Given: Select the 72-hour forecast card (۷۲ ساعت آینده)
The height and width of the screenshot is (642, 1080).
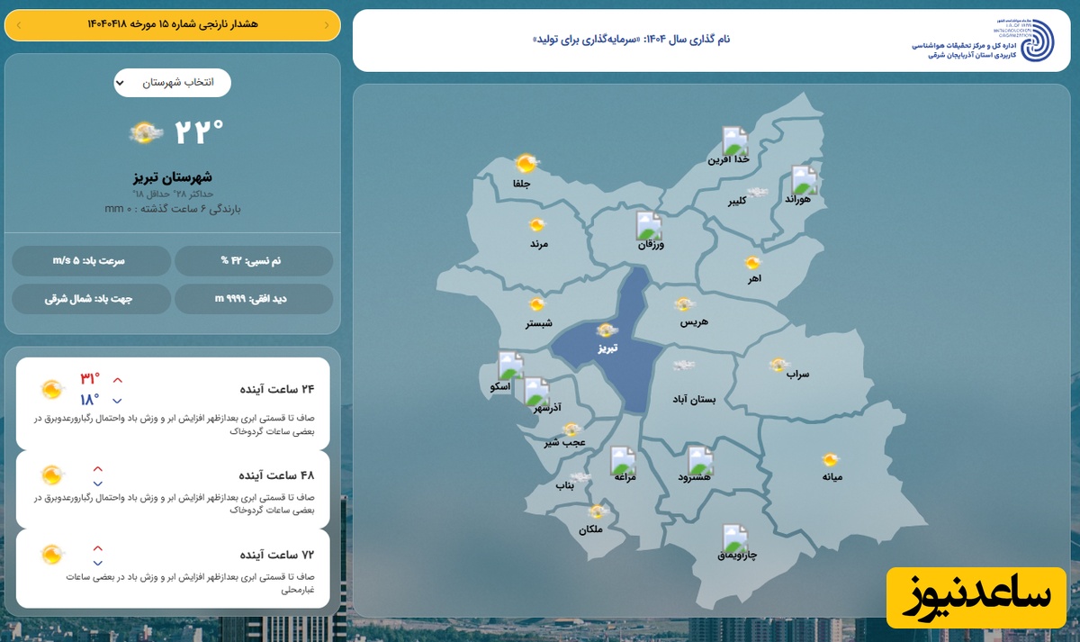Looking at the screenshot, I should (x=173, y=567).
